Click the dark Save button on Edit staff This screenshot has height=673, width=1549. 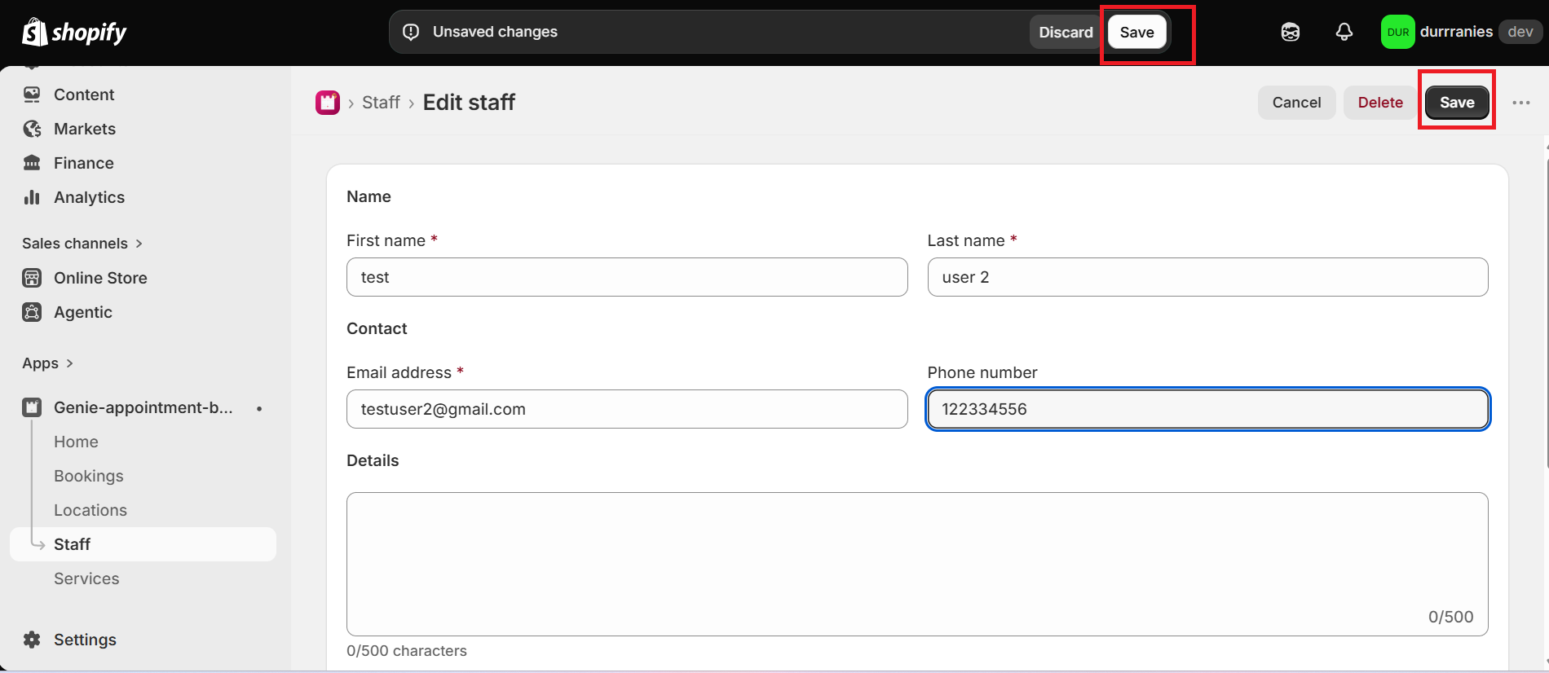point(1457,103)
